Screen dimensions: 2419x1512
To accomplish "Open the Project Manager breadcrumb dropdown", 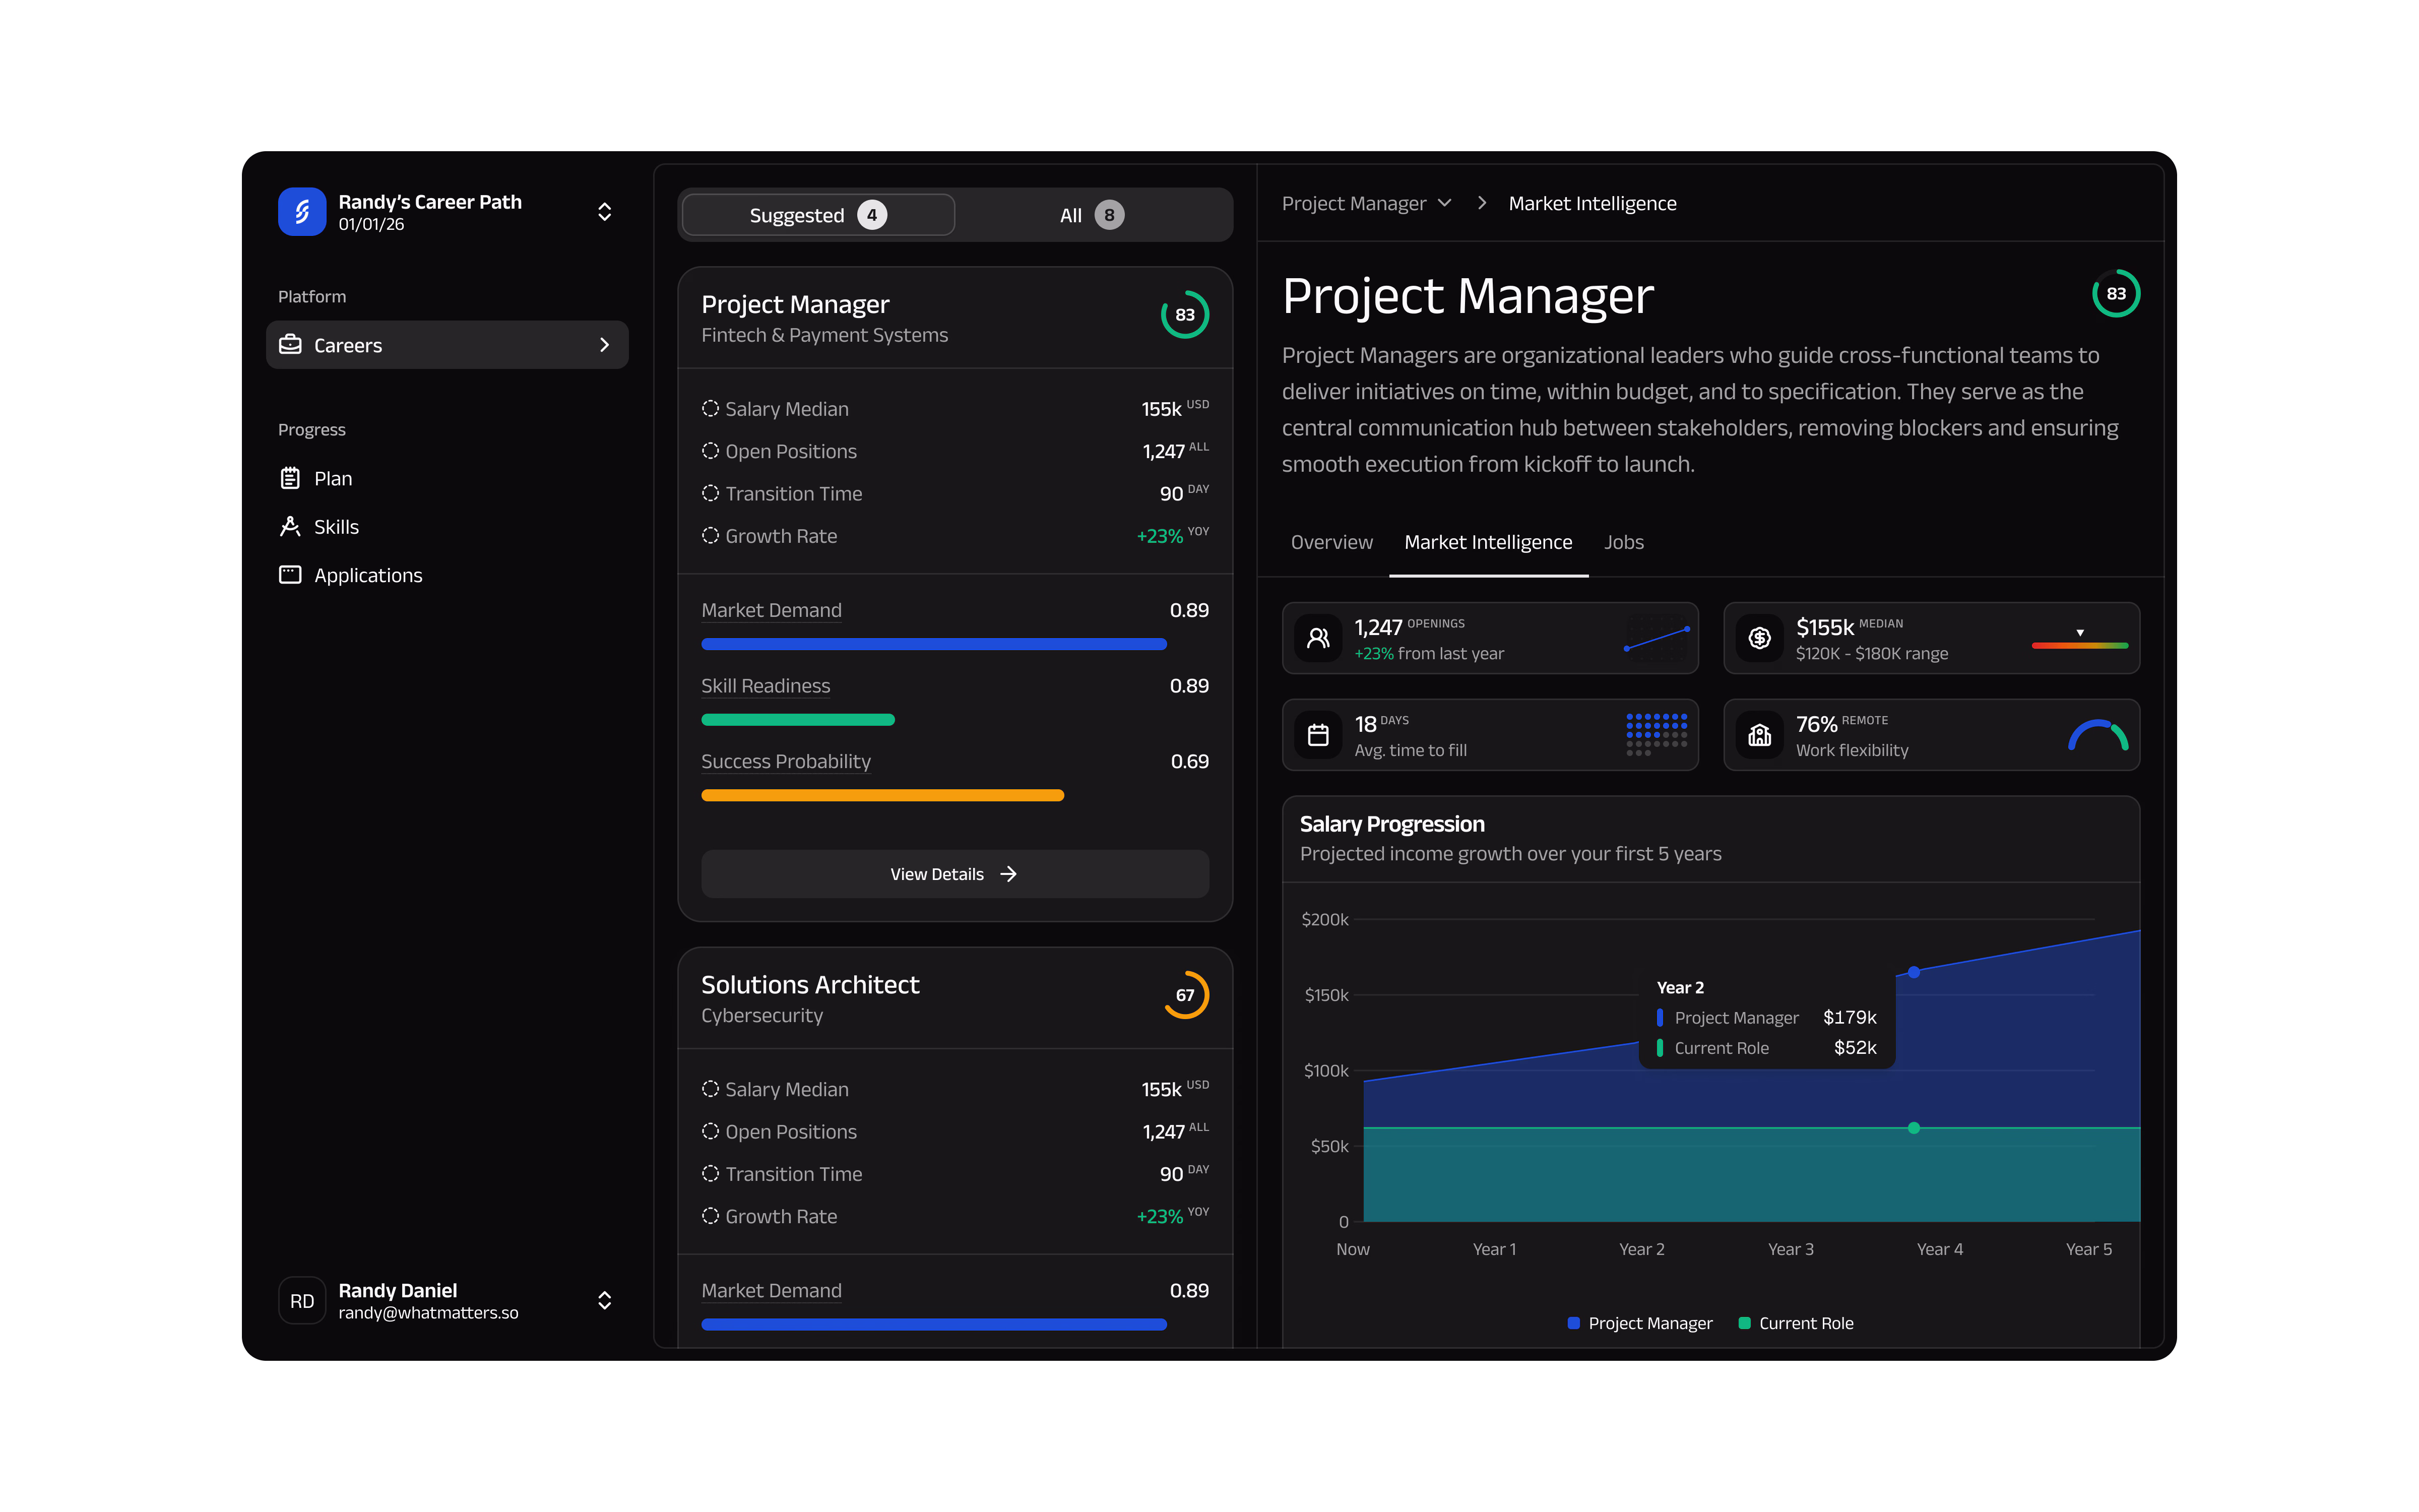I will tap(1366, 203).
